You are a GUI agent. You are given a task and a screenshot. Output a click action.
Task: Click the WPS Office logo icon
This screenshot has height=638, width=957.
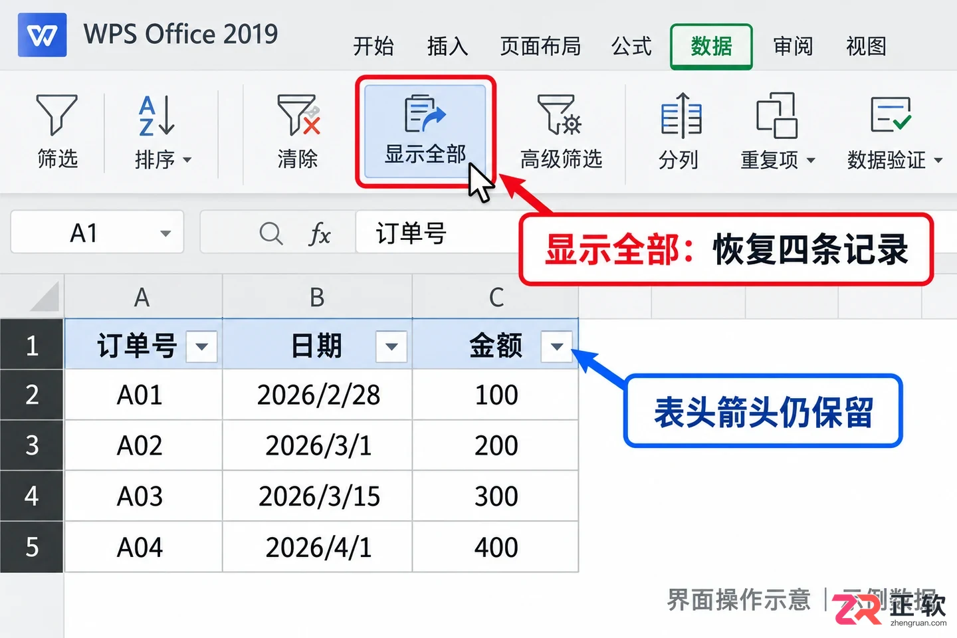[x=43, y=35]
